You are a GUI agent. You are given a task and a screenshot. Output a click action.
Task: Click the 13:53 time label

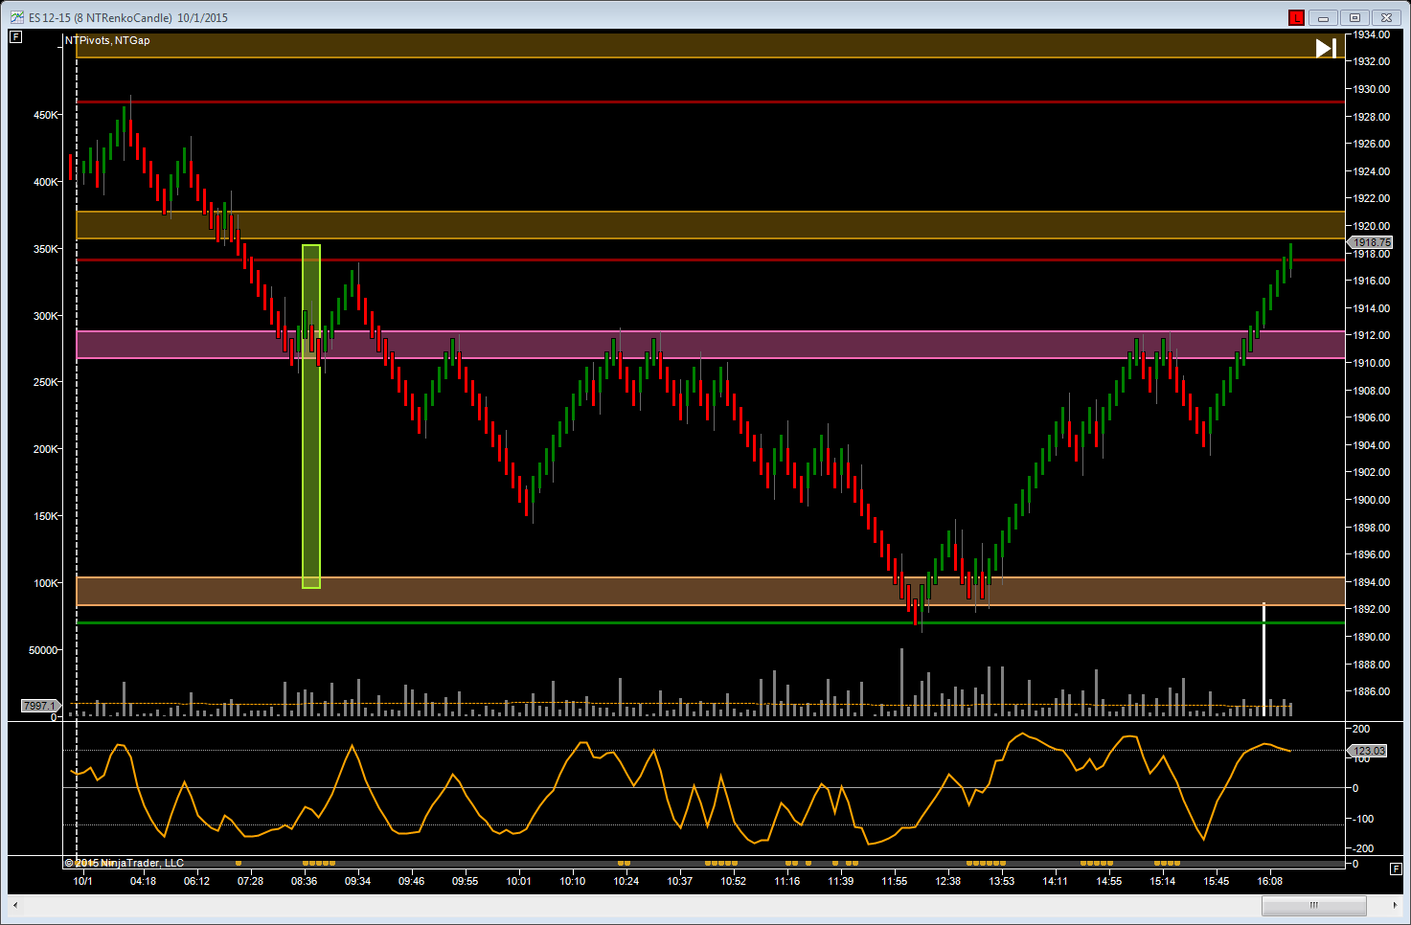(x=1001, y=881)
